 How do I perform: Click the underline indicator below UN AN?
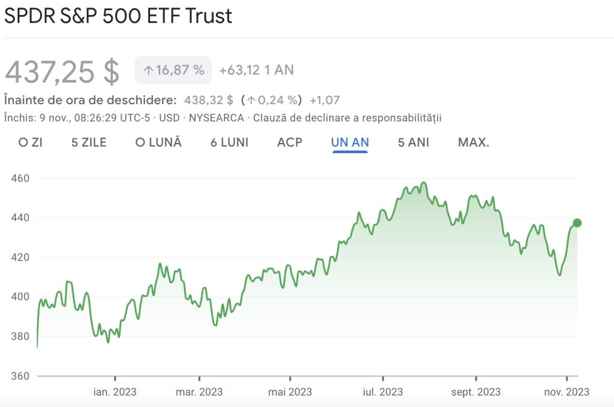click(x=350, y=152)
